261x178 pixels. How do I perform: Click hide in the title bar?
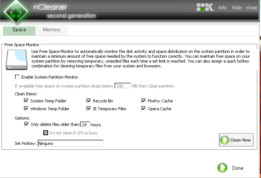[237, 8]
